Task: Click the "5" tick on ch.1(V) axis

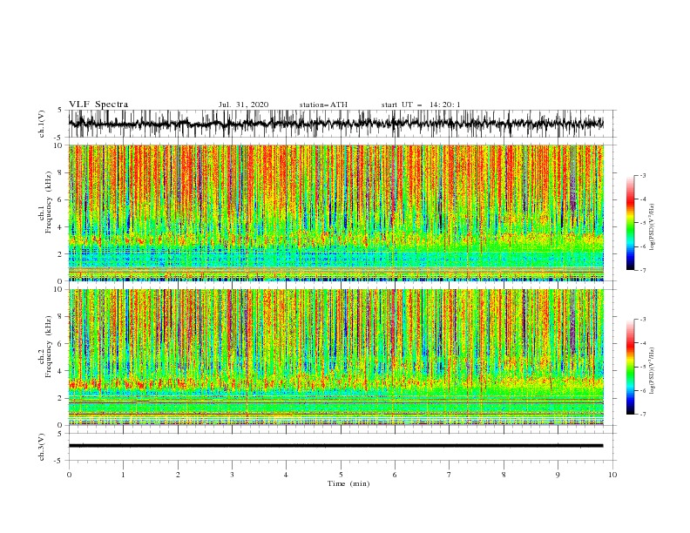Action: pos(60,111)
